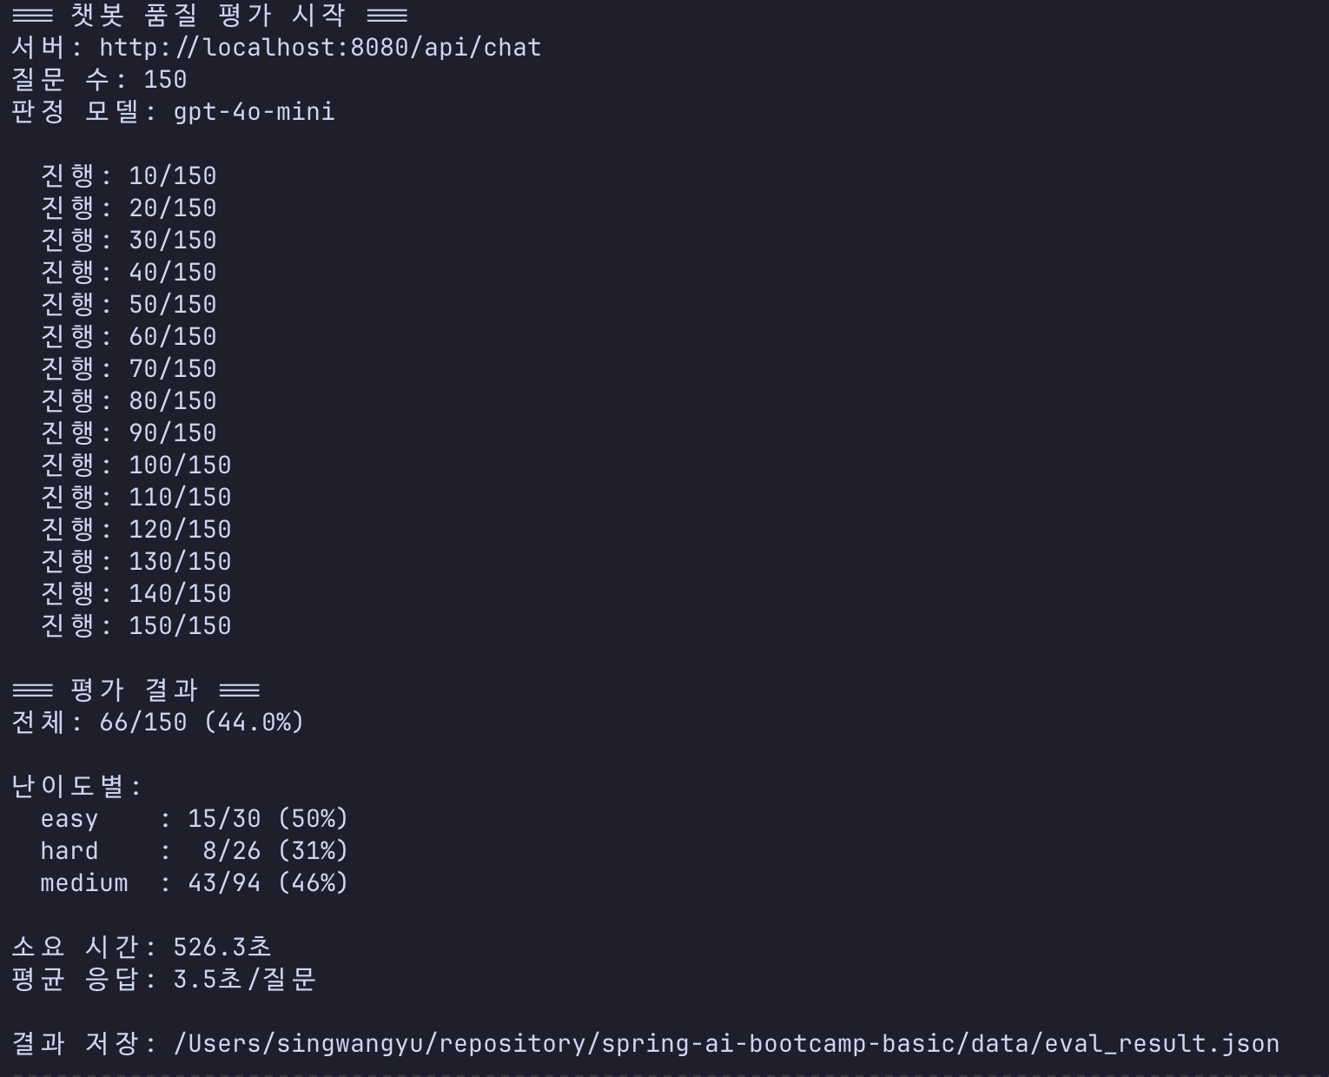The width and height of the screenshot is (1329, 1077).
Task: Select the judge model gpt-4o-mini text
Action: point(255,112)
